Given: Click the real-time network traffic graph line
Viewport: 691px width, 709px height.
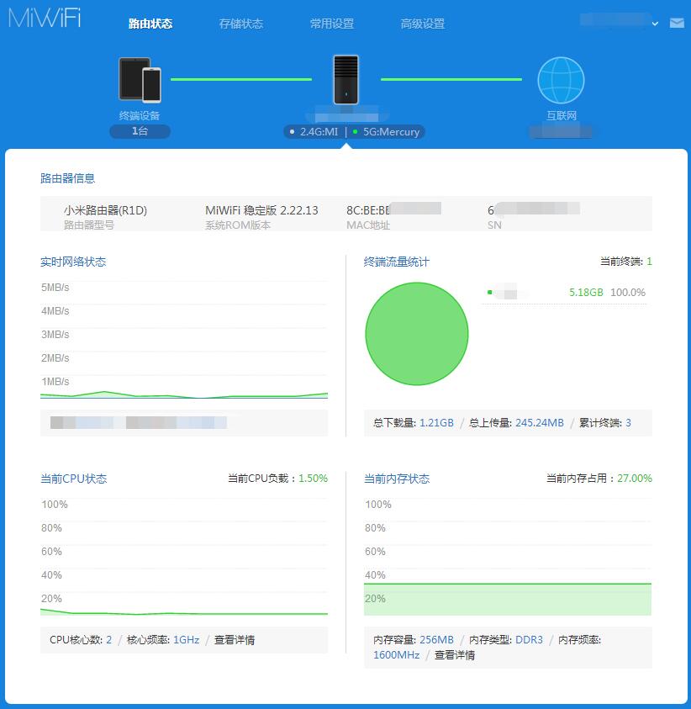Looking at the screenshot, I should [x=184, y=394].
